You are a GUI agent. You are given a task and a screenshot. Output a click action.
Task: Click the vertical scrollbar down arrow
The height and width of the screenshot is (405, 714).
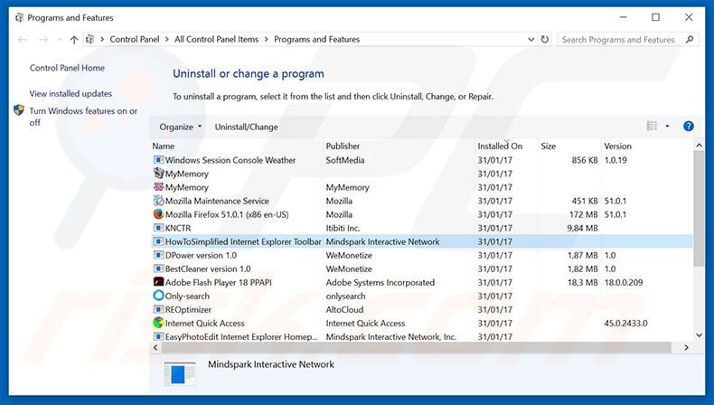tap(699, 335)
